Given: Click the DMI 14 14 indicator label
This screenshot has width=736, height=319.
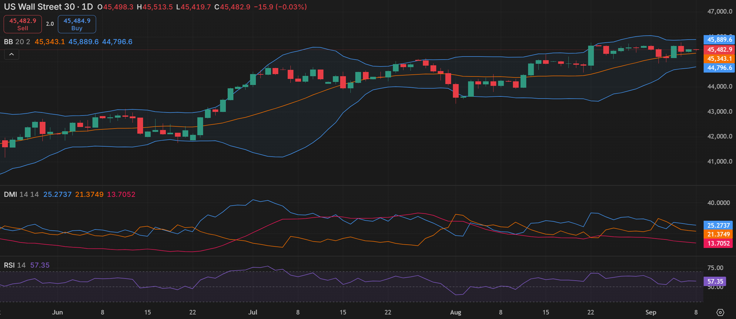Looking at the screenshot, I should (x=21, y=194).
